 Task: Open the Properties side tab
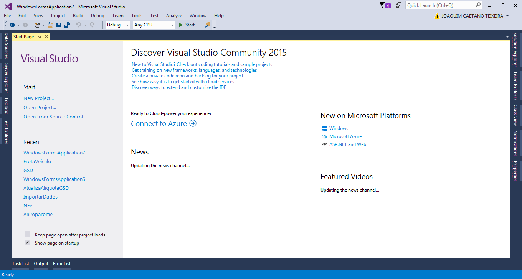(515, 171)
